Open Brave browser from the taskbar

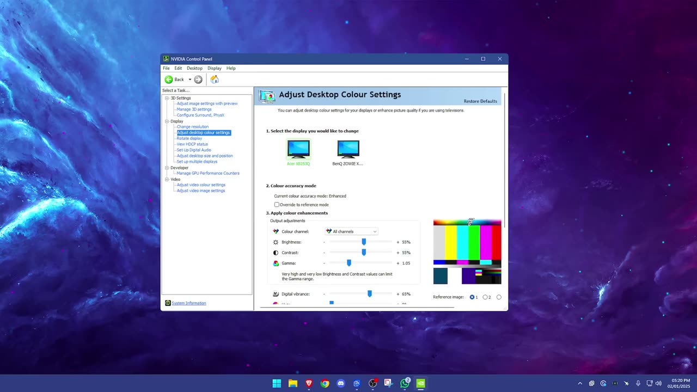309,383
